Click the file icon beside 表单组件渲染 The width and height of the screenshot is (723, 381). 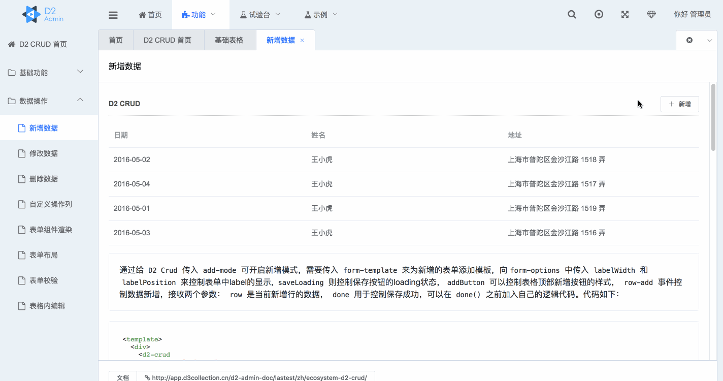[x=22, y=230]
